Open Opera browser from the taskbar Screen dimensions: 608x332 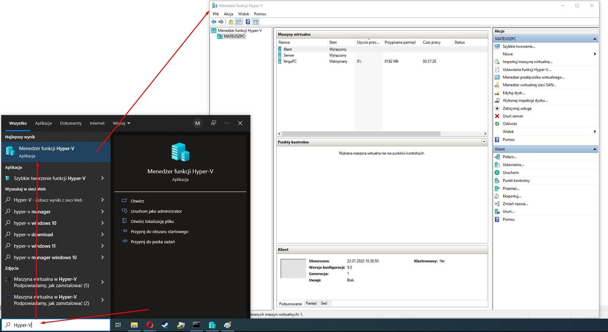[x=150, y=325]
